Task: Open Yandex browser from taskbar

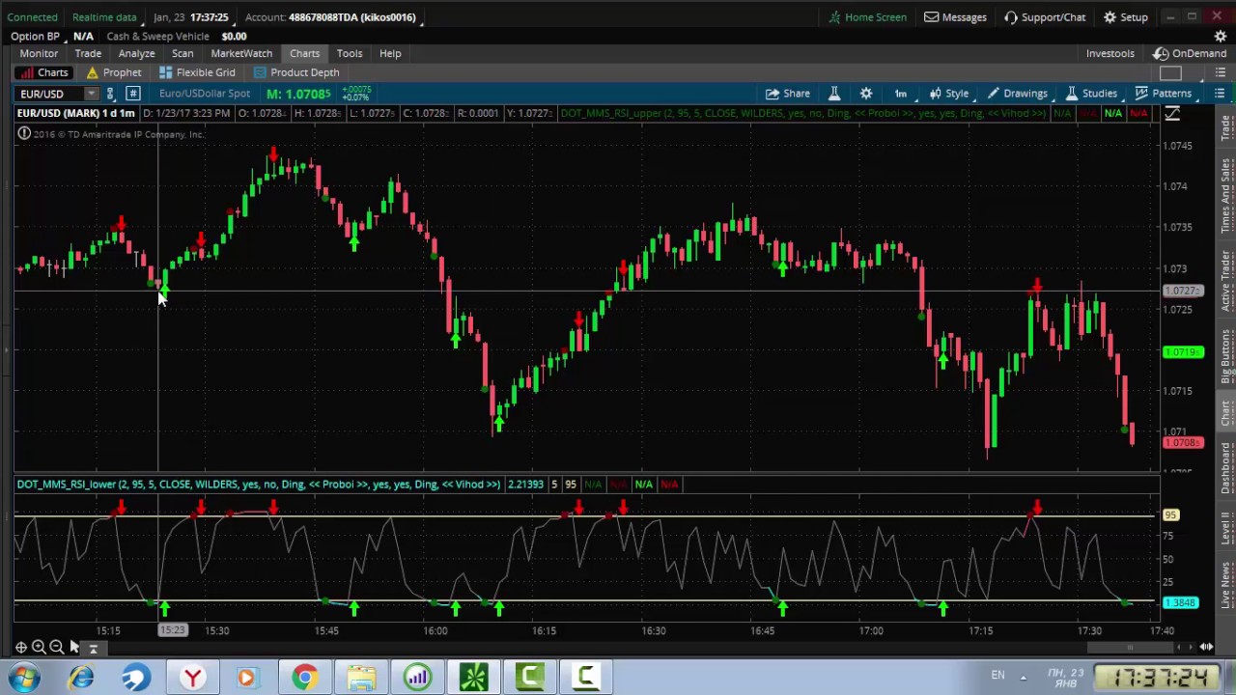Action: pos(193,678)
